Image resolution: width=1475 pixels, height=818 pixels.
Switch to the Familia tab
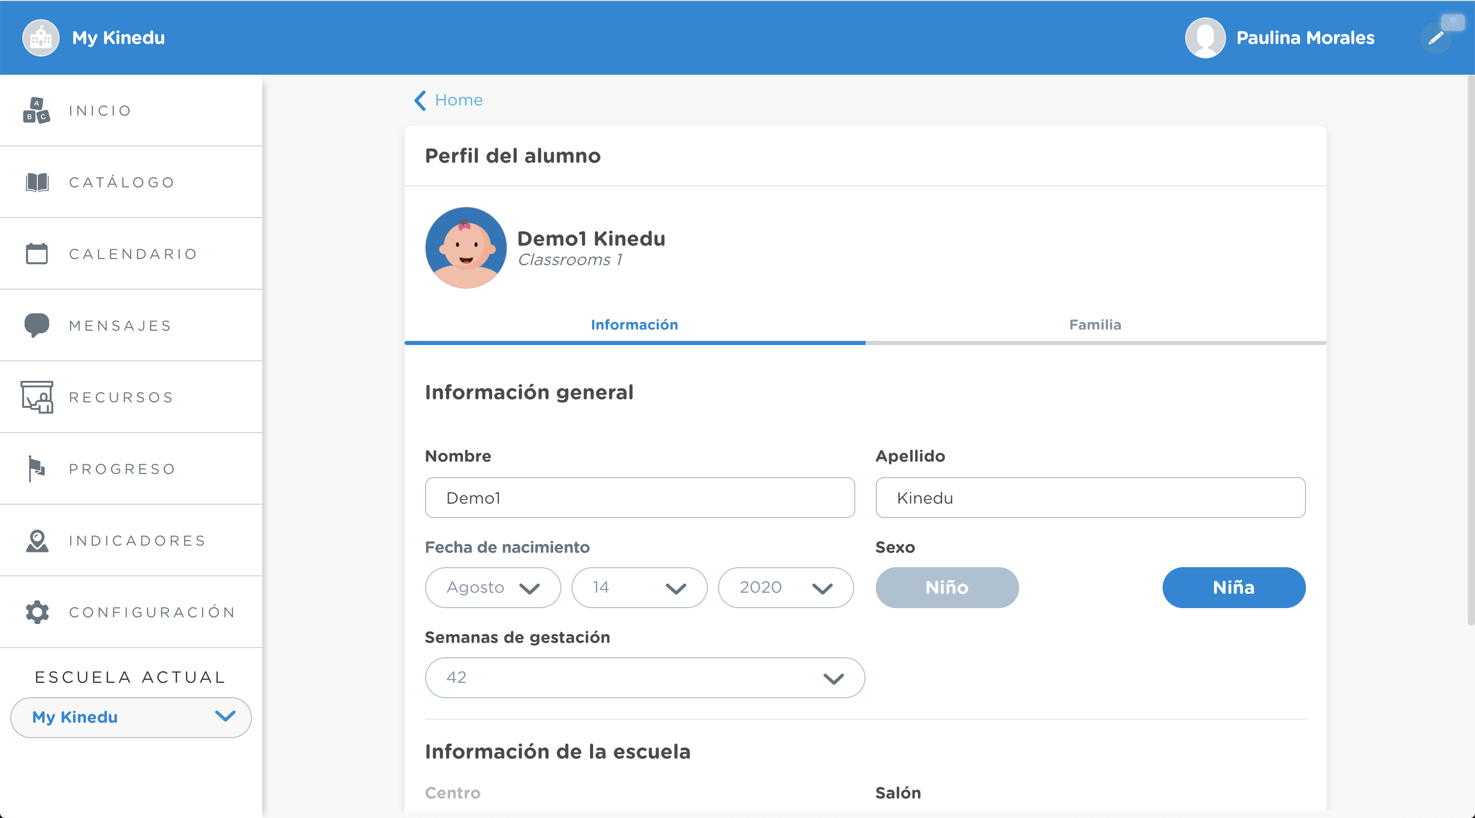(x=1095, y=325)
